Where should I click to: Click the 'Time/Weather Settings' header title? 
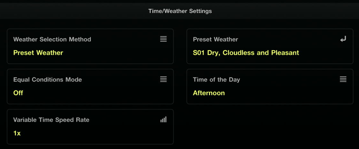(180, 11)
